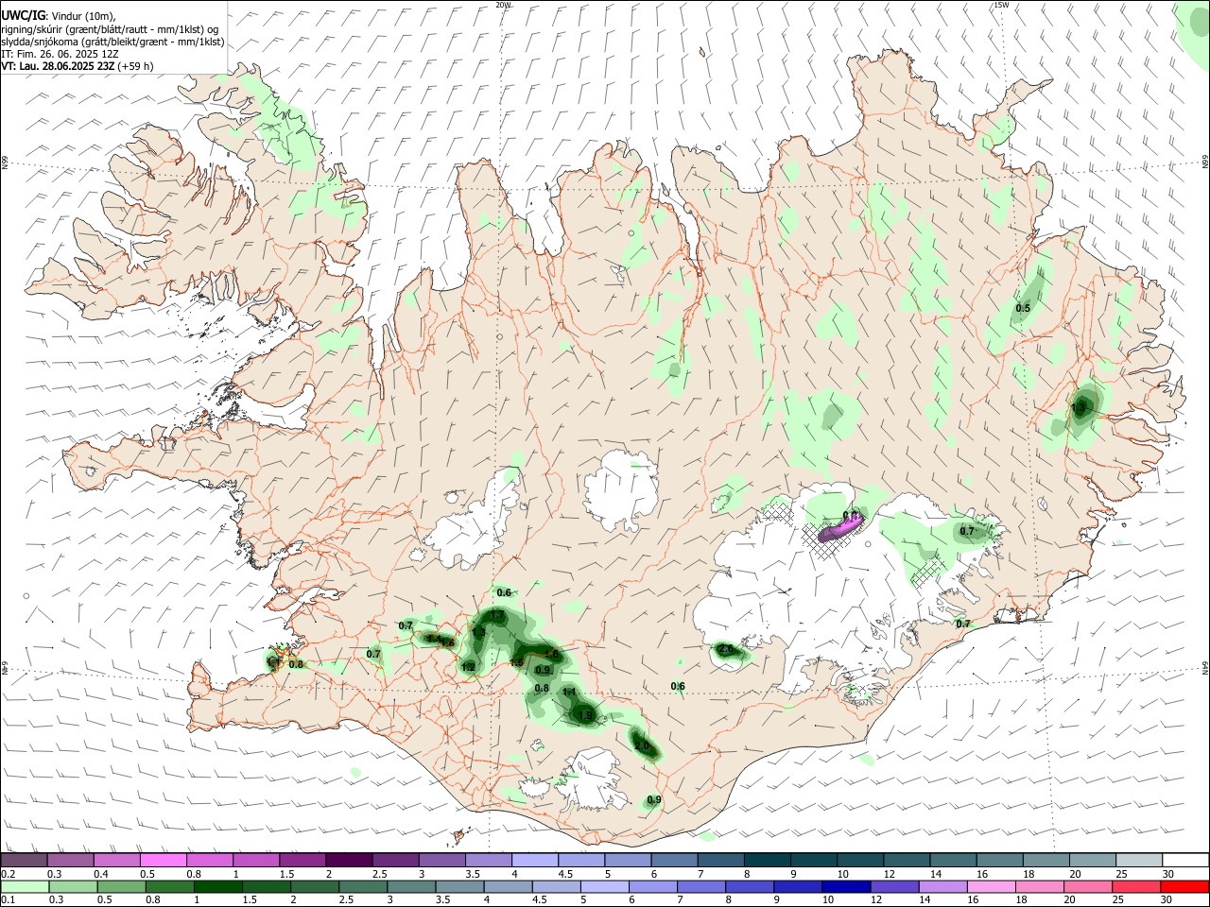Click the '1.9' precipitation value on the map
This screenshot has height=907, width=1210.
(x=585, y=715)
